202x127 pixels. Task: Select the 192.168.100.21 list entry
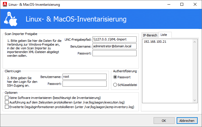(155, 42)
